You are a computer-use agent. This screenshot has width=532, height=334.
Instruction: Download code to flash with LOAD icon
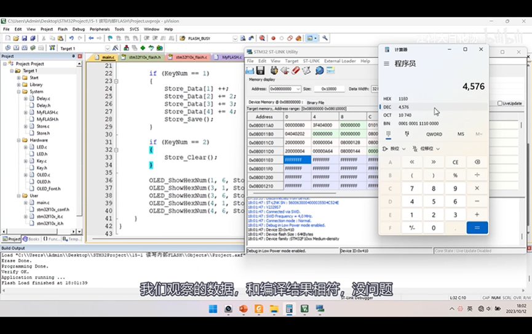[52, 48]
